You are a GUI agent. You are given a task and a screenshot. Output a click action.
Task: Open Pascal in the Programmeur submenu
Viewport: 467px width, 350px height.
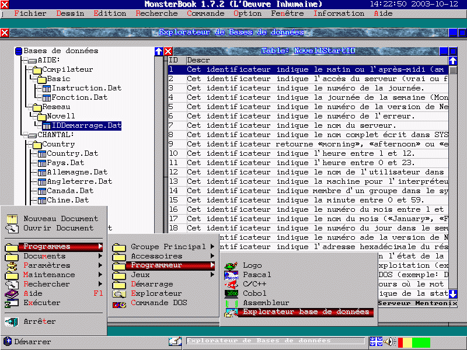(x=256, y=275)
